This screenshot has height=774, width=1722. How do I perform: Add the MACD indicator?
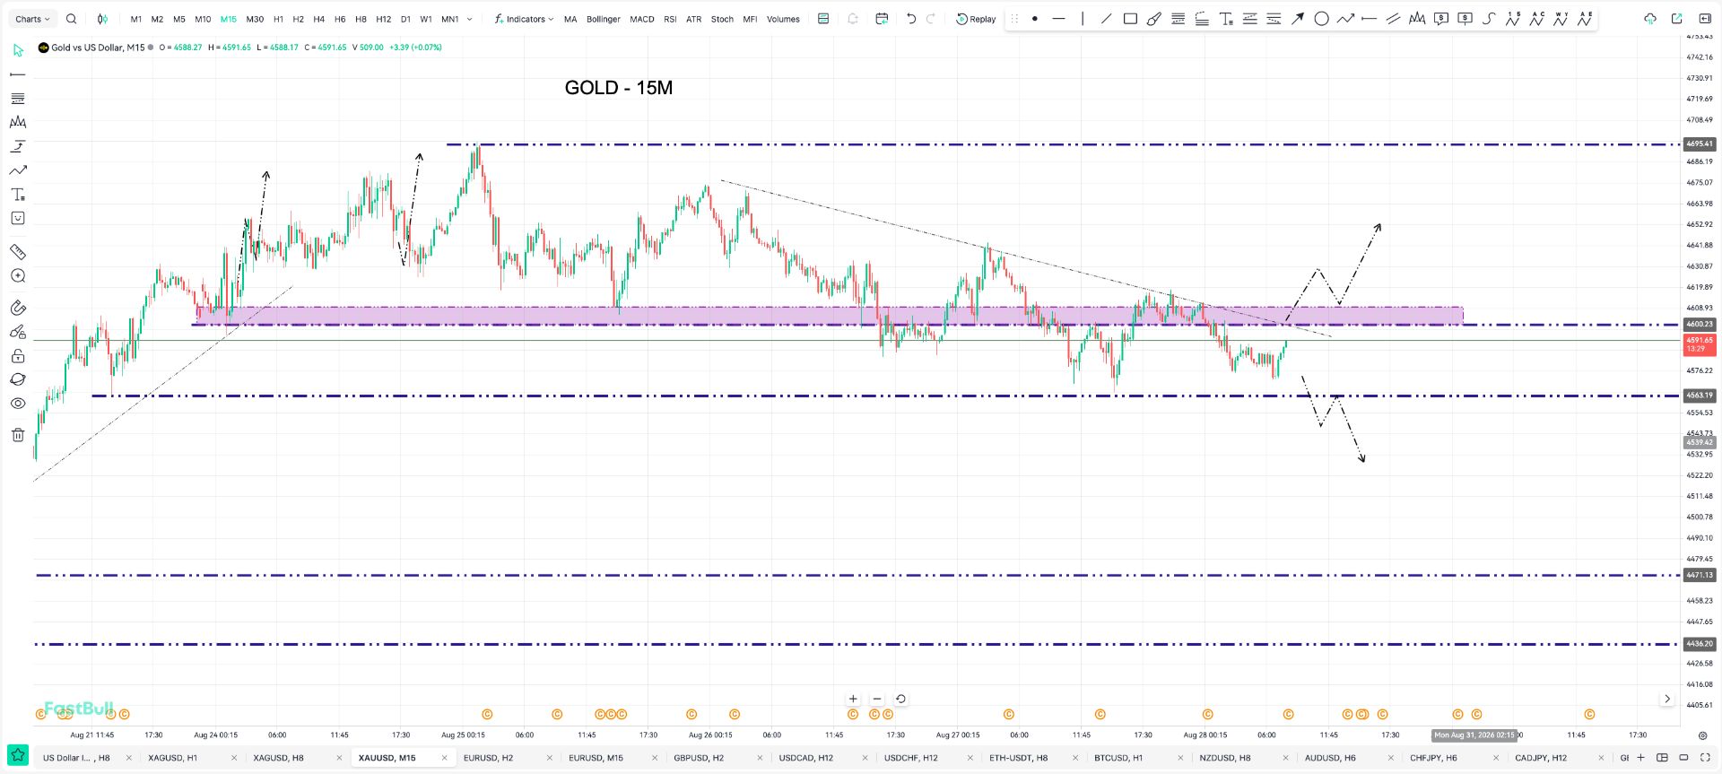coord(642,19)
